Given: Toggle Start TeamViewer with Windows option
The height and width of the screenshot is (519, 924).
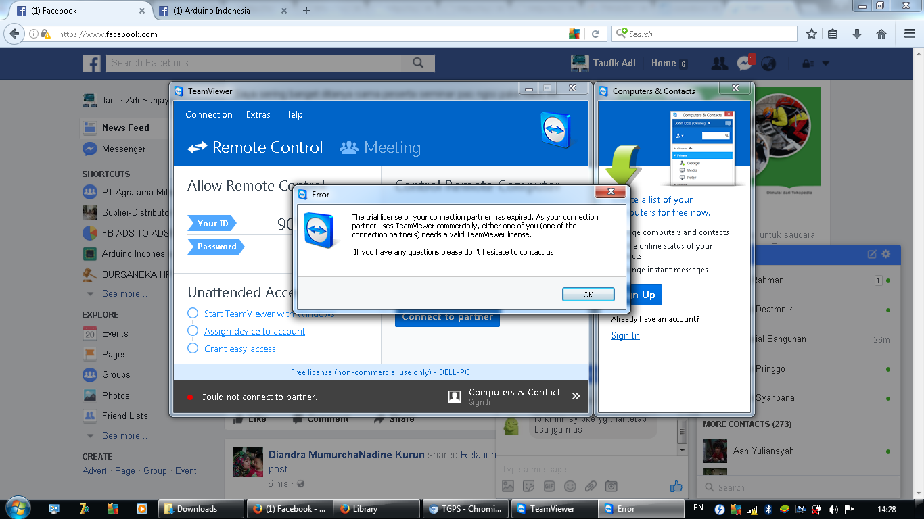Looking at the screenshot, I should coord(193,313).
